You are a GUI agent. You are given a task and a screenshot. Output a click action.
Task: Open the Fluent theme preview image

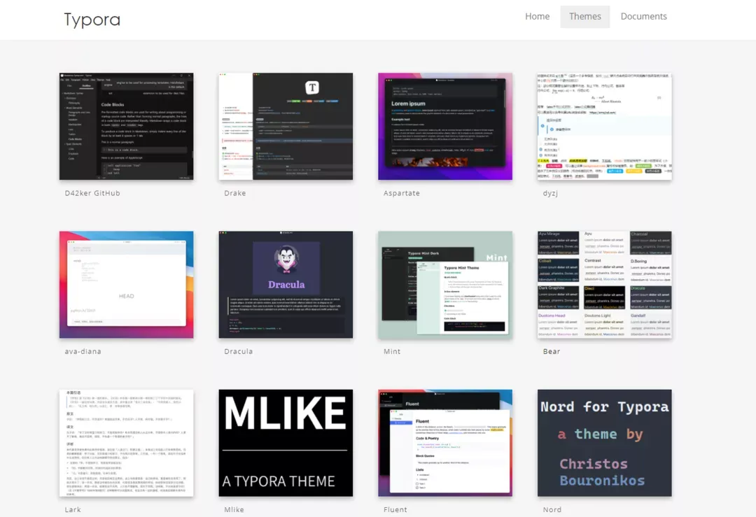pyautogui.click(x=444, y=443)
